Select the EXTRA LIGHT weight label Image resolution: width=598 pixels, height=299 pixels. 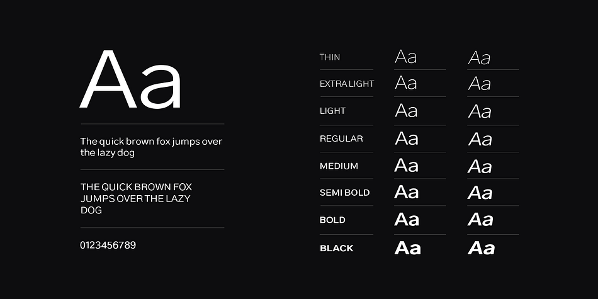(x=347, y=84)
